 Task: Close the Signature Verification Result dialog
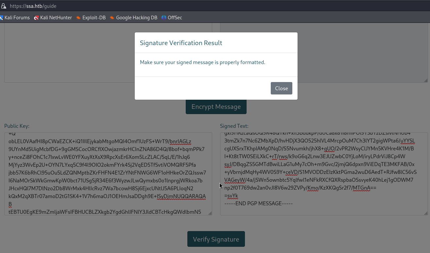tap(281, 88)
